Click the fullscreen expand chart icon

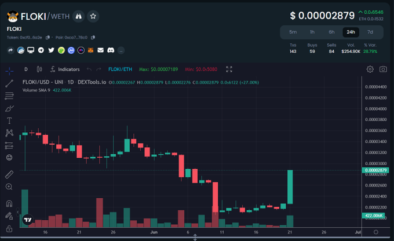(x=229, y=69)
